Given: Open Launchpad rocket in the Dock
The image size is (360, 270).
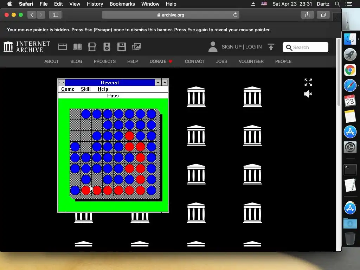Looking at the screenshot, I should point(350,54).
